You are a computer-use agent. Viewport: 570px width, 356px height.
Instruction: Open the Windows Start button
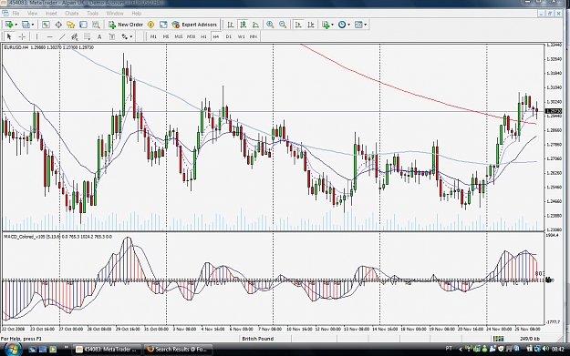(12, 350)
